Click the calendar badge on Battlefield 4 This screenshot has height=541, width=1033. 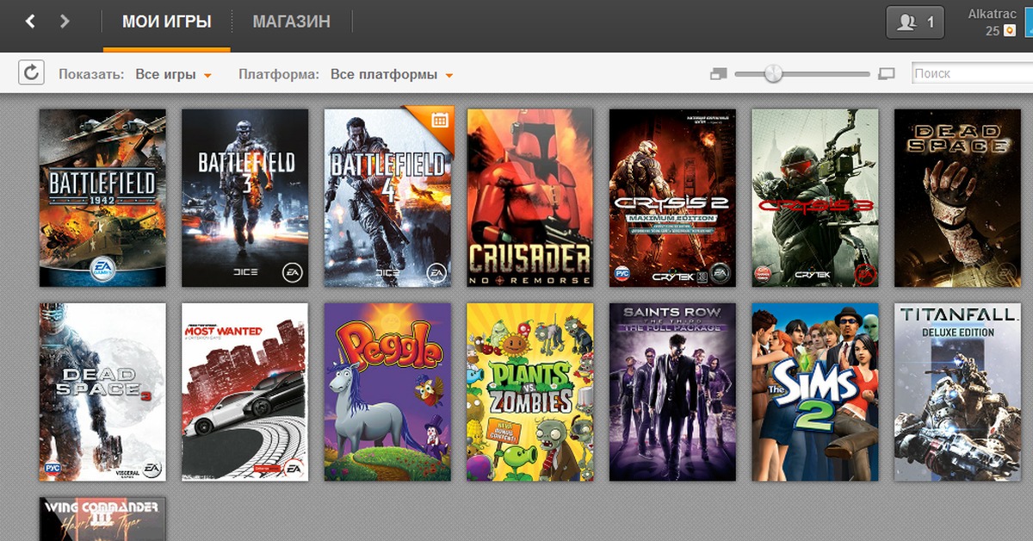[439, 121]
